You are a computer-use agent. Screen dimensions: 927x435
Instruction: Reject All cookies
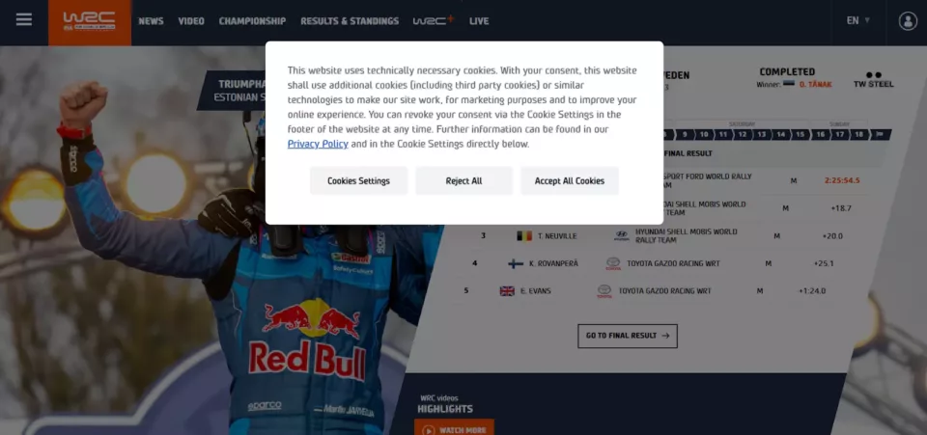click(x=463, y=180)
